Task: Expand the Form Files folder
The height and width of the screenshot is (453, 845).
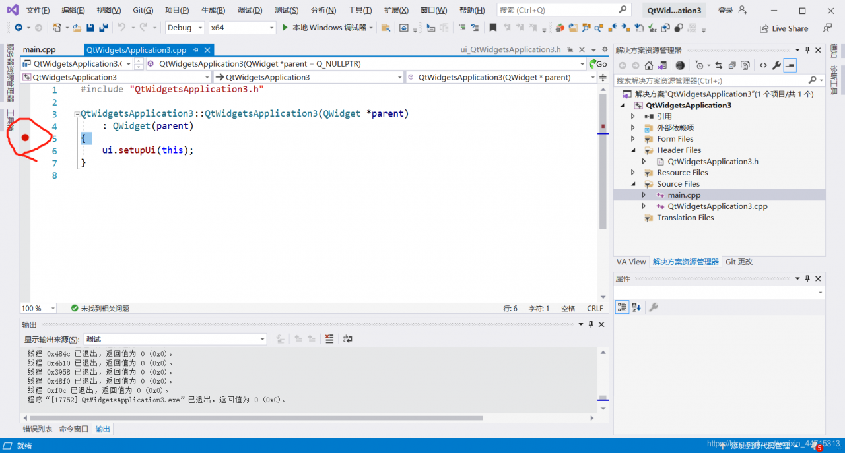Action: pos(633,139)
